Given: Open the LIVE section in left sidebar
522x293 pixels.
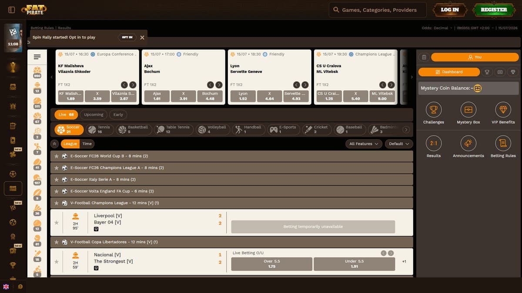Looking at the screenshot, I should point(13,188).
